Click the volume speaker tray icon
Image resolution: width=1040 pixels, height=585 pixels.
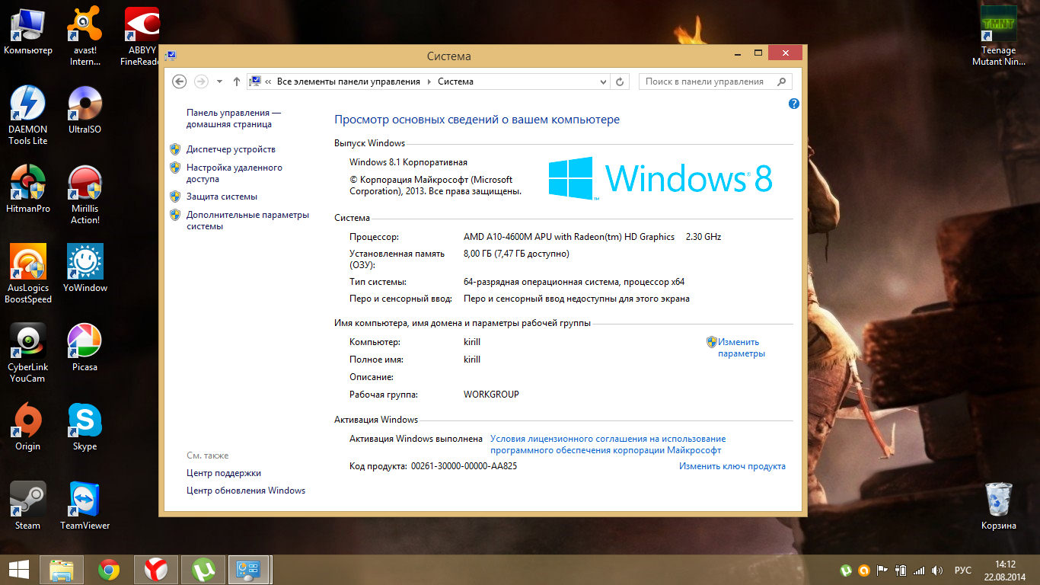point(937,570)
